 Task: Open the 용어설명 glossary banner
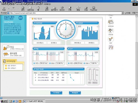14,54
